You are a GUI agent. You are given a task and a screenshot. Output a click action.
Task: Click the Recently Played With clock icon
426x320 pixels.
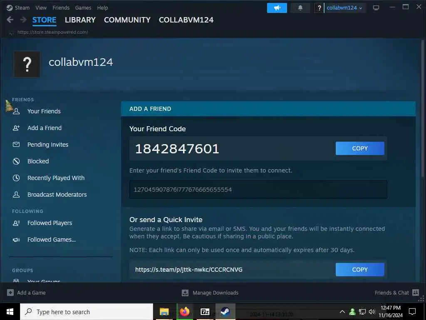click(16, 177)
